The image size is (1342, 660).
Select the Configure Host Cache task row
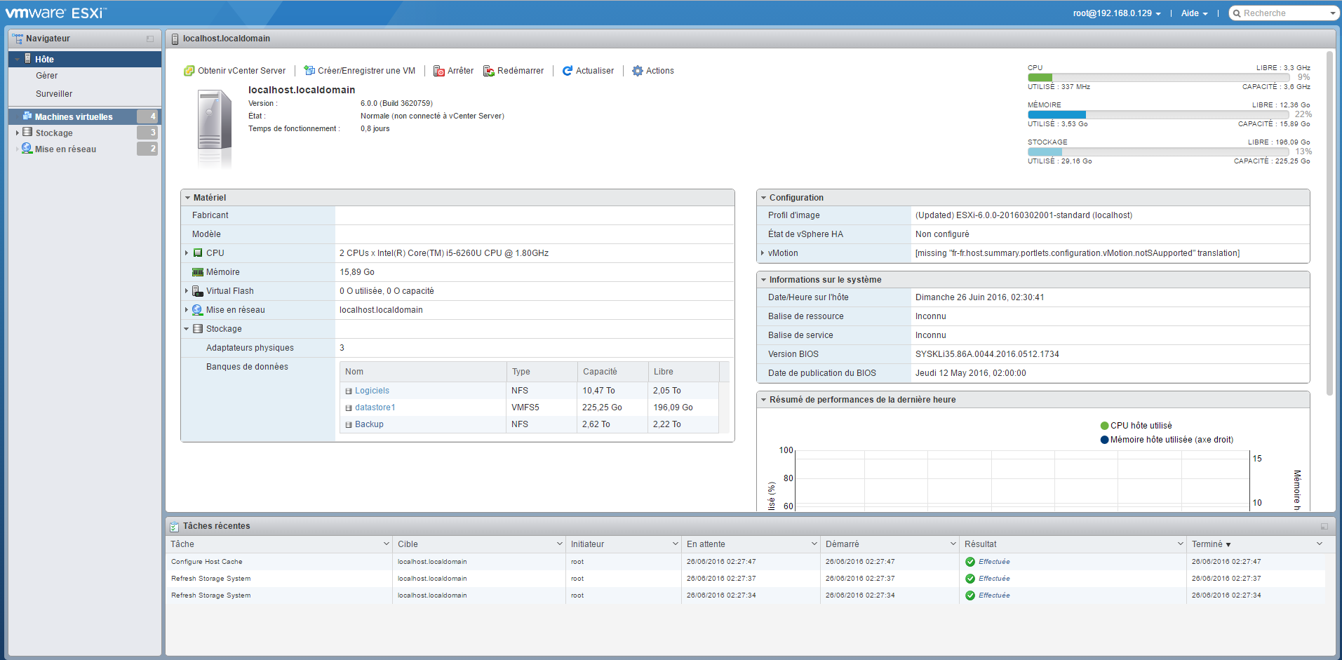(745, 562)
